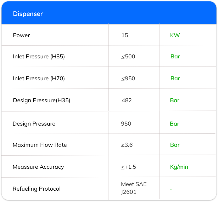Select the Power row label
218x202 pixels.
pyautogui.click(x=21, y=35)
